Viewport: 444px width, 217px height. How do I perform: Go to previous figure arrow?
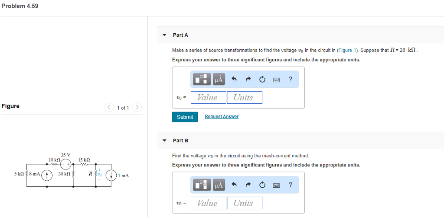109,107
